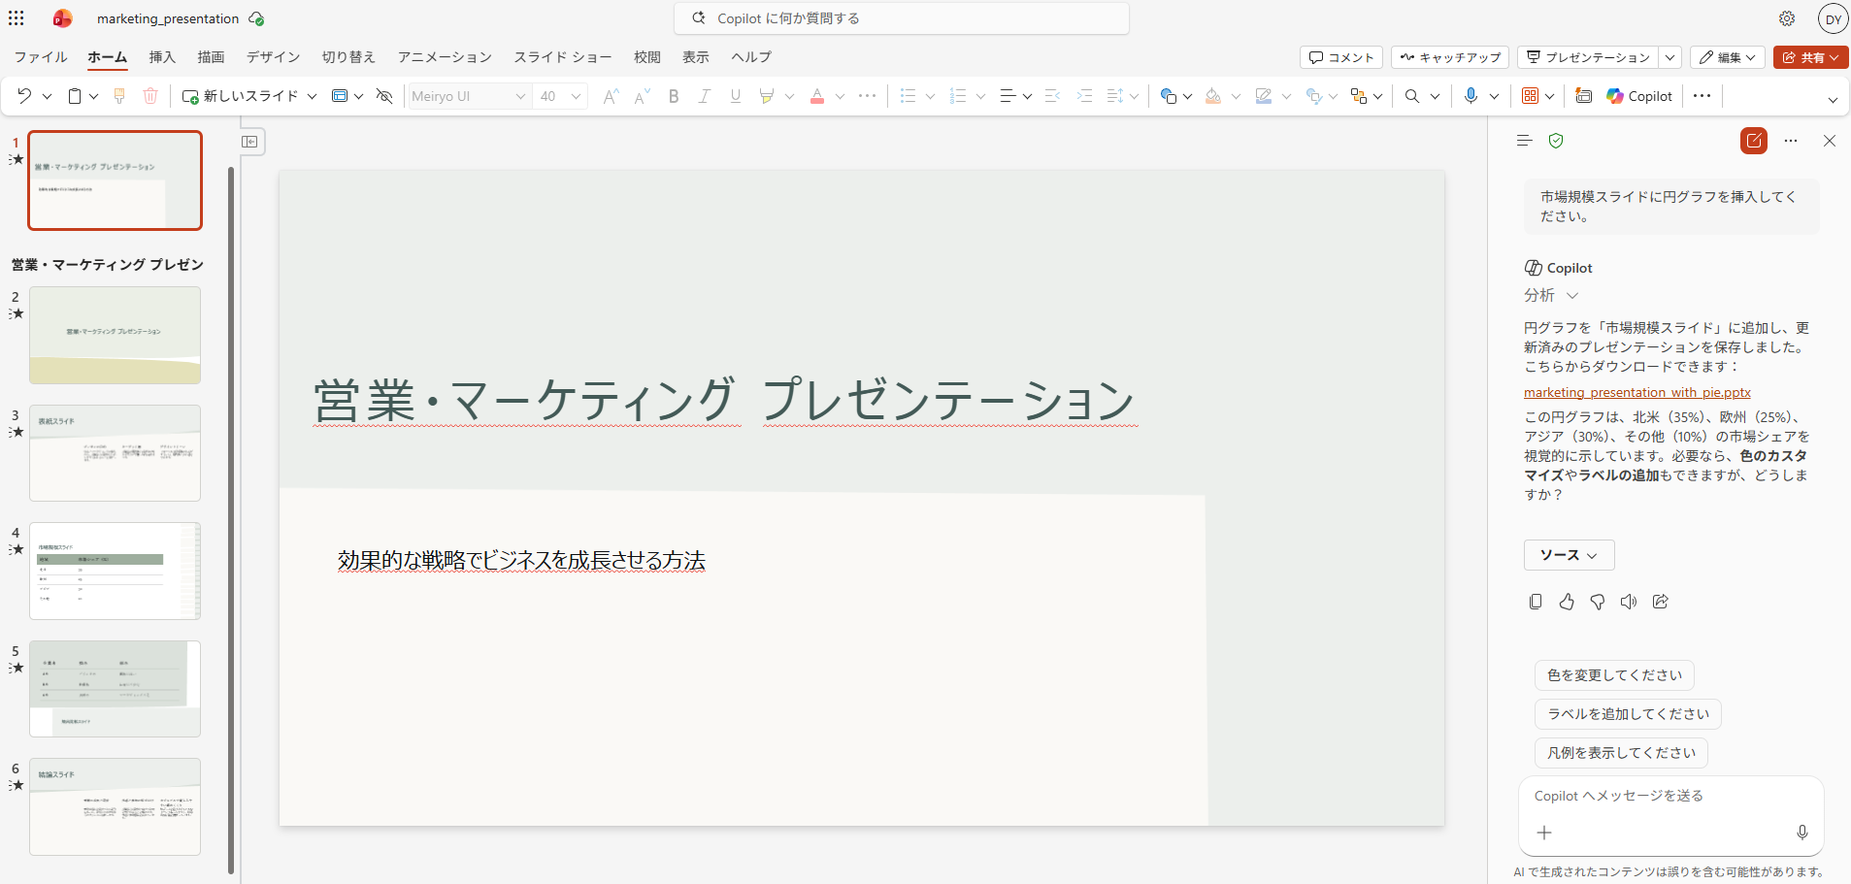
Task: Open the settings gear icon
Action: tap(1787, 18)
